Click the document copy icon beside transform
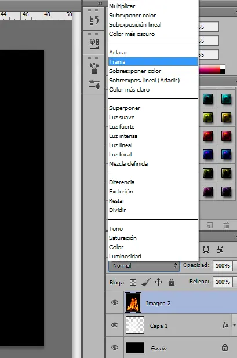The height and width of the screenshot is (358, 237). click(220, 249)
